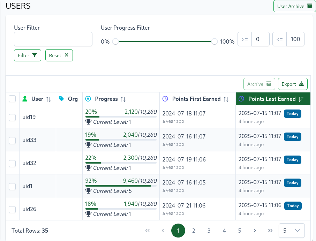Click the Points Last Earned clock icon
This screenshot has width=316, height=241.
(x=241, y=99)
